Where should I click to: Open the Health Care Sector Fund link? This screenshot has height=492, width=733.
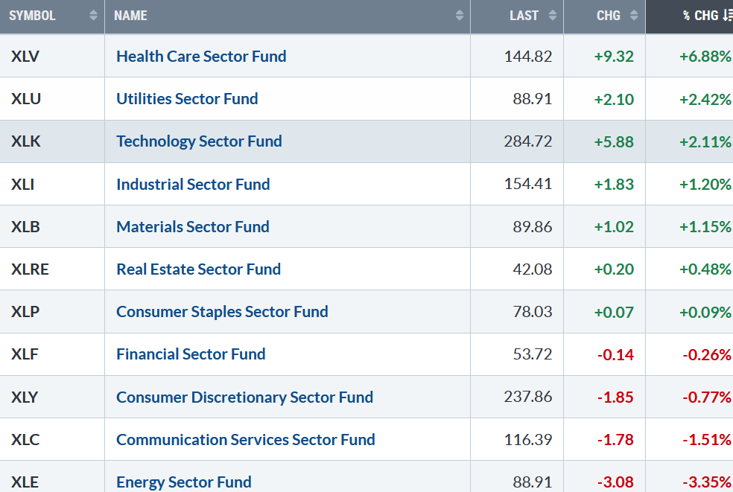[201, 57]
